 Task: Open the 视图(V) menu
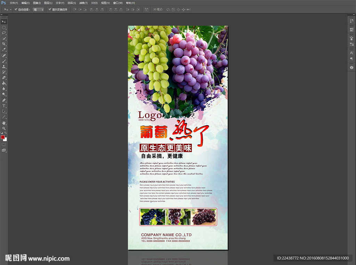[105, 3]
